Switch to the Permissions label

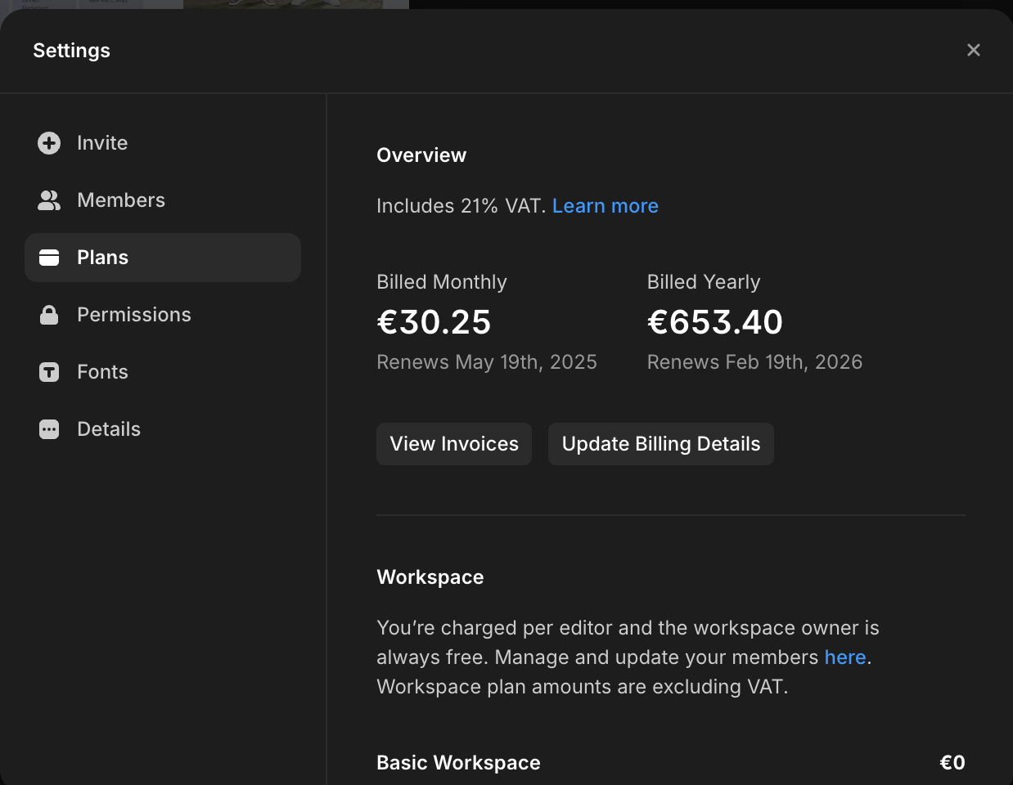(134, 315)
